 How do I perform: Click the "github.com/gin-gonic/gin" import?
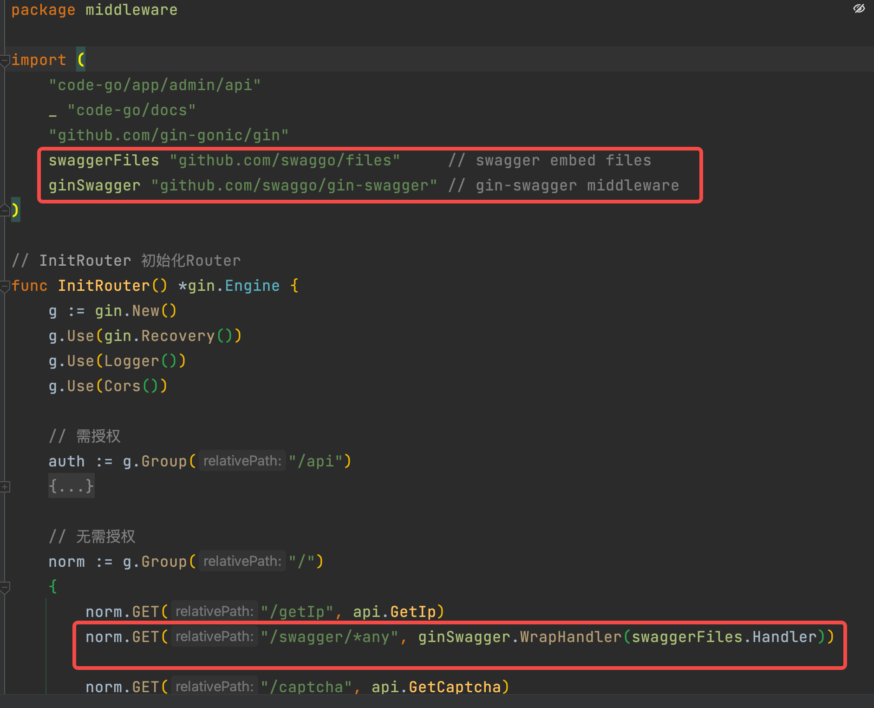[x=169, y=136]
